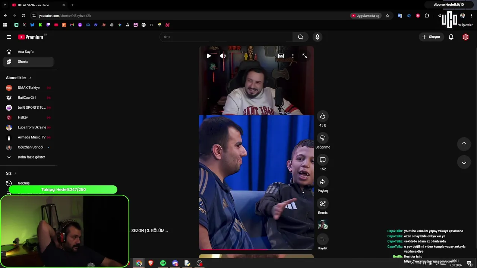Toggle closed captions on the Short
The height and width of the screenshot is (268, 477).
click(x=281, y=56)
